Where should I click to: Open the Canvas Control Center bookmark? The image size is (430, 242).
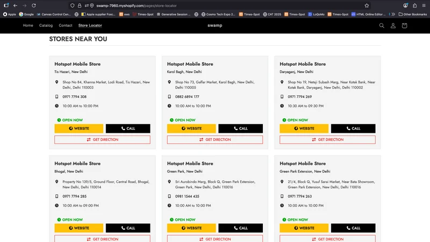[x=54, y=15]
